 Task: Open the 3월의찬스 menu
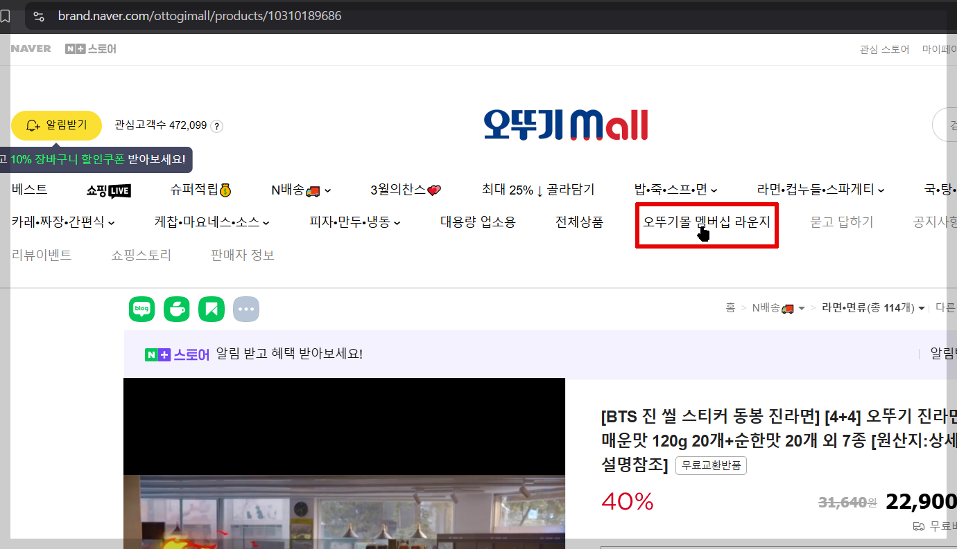click(x=406, y=190)
